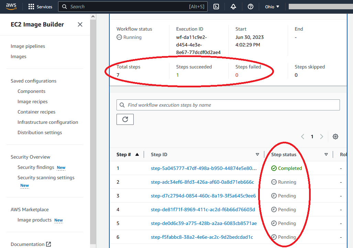Click the Running status of step 2
Viewport: 353px width, 248px height.
tap(284, 182)
